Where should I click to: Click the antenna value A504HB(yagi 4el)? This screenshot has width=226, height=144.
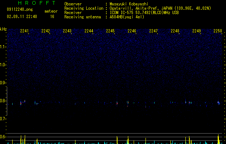pos(127,17)
